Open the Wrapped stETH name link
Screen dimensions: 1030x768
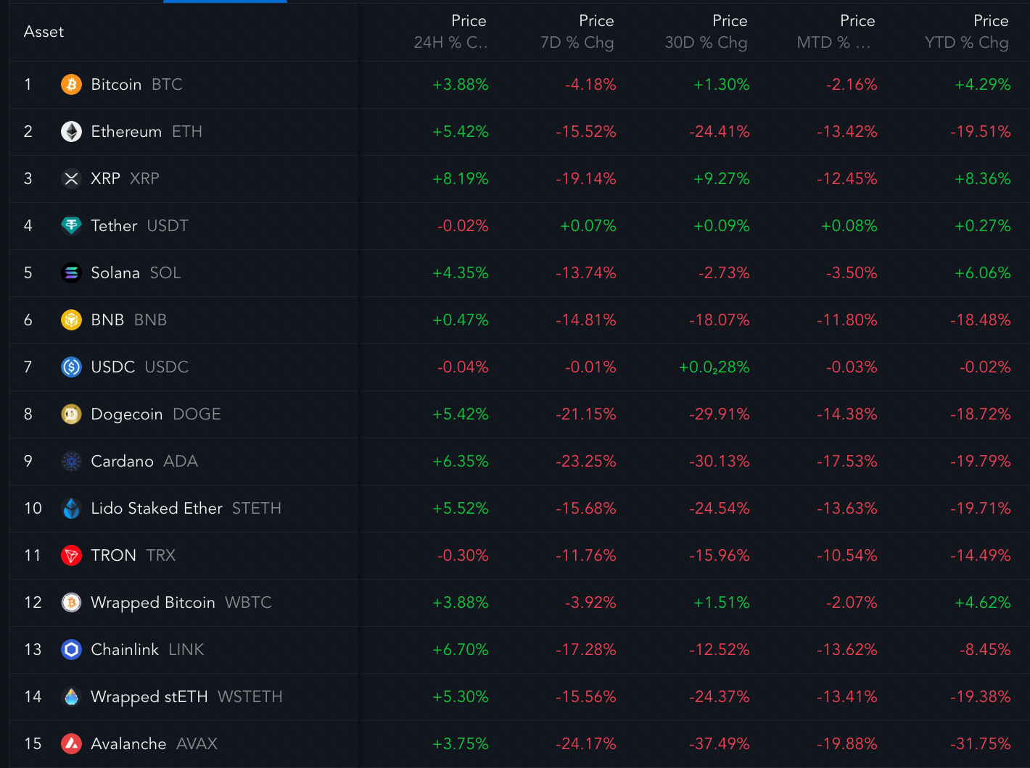(x=149, y=697)
